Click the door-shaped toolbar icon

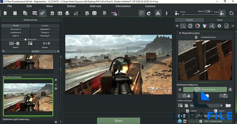105,13
